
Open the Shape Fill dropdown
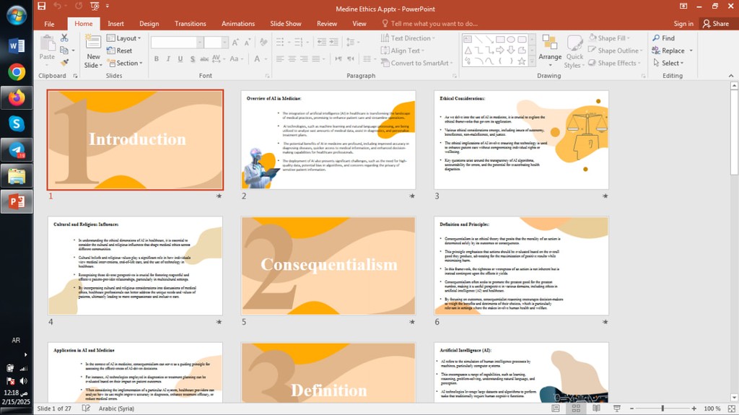pyautogui.click(x=609, y=38)
